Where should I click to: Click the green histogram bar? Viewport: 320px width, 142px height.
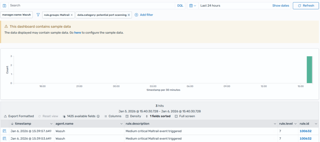click(x=309, y=70)
